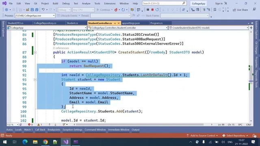Click the Save All toolbar icon
This screenshot has width=260, height=146.
[37, 10]
